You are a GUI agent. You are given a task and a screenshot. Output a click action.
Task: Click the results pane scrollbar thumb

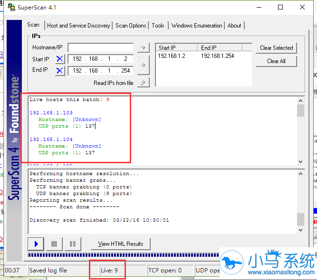click(301, 111)
